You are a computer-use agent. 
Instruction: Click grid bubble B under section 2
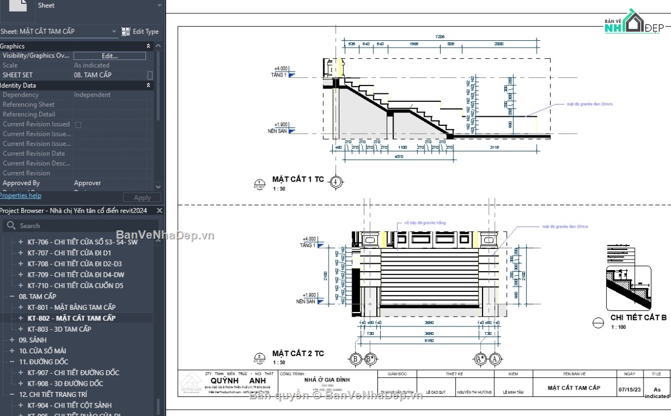click(x=356, y=358)
